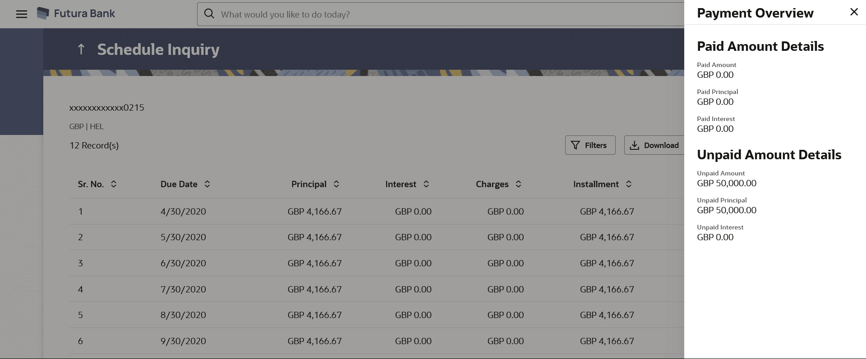Click Paid Amount value GBP 0.00
The height and width of the screenshot is (359, 866).
pos(715,75)
